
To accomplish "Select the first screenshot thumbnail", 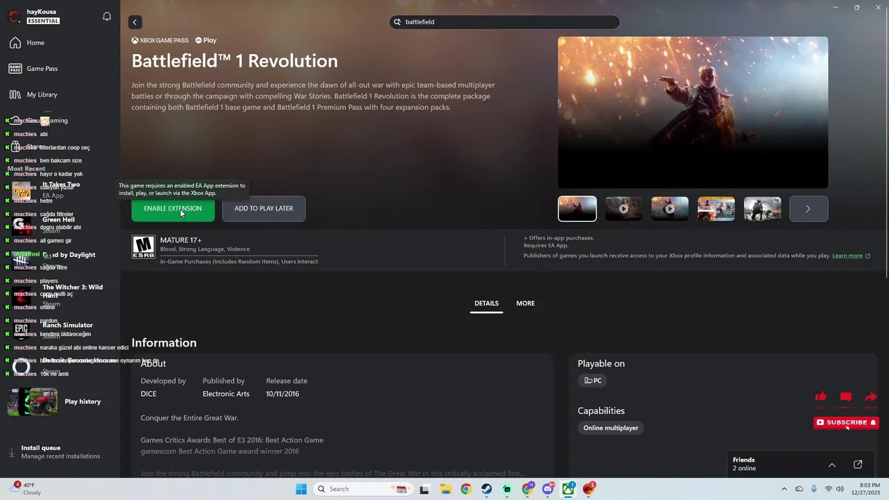I will tap(577, 208).
